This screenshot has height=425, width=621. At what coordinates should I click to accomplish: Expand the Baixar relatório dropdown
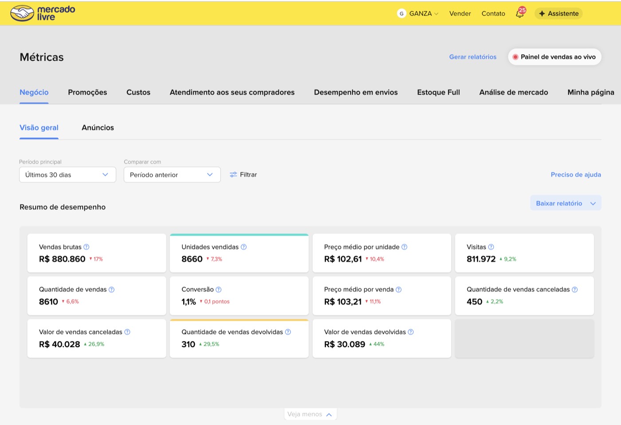point(566,203)
